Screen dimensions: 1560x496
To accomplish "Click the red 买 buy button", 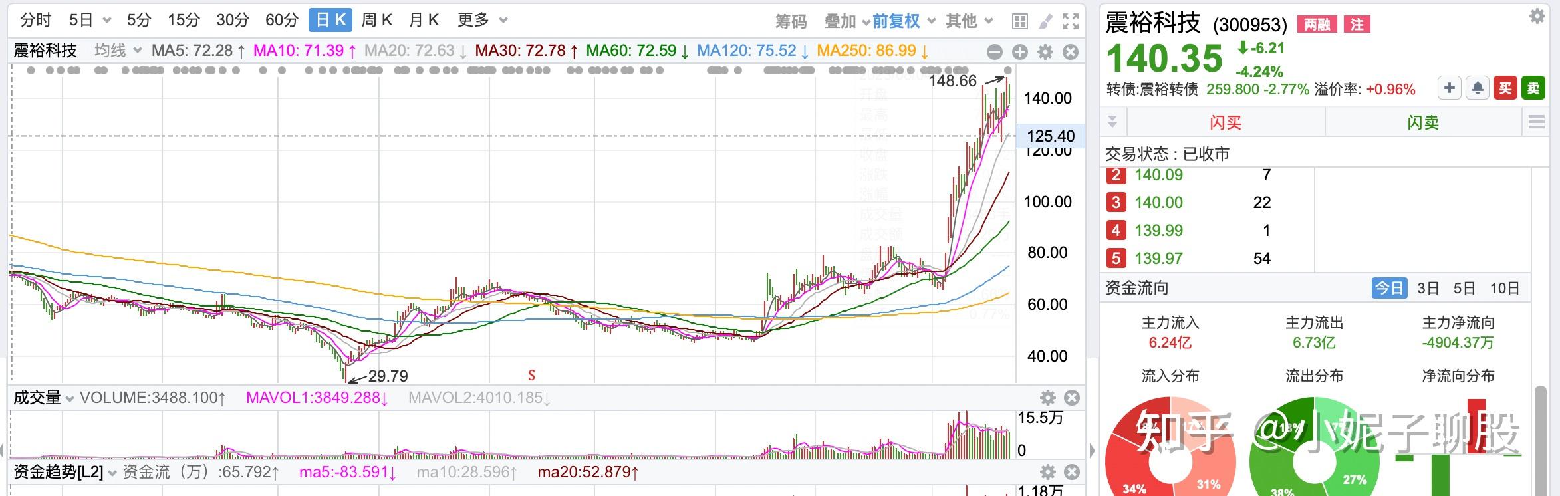I will [1505, 88].
